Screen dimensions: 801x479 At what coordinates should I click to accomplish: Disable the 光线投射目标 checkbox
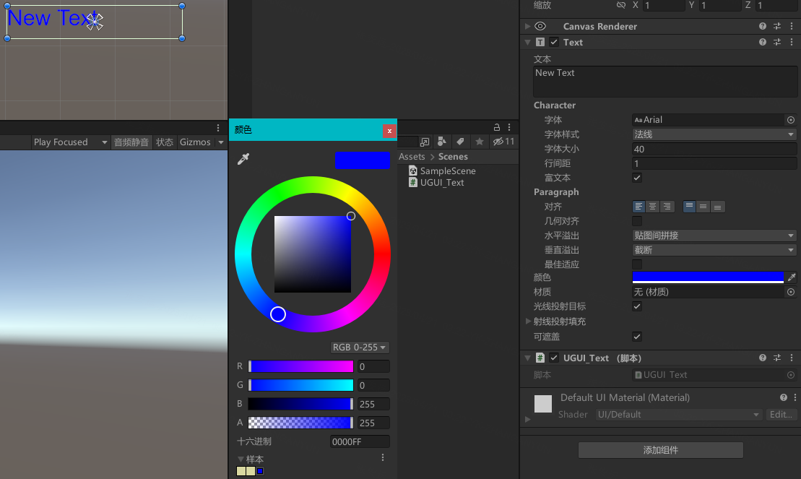click(x=636, y=306)
